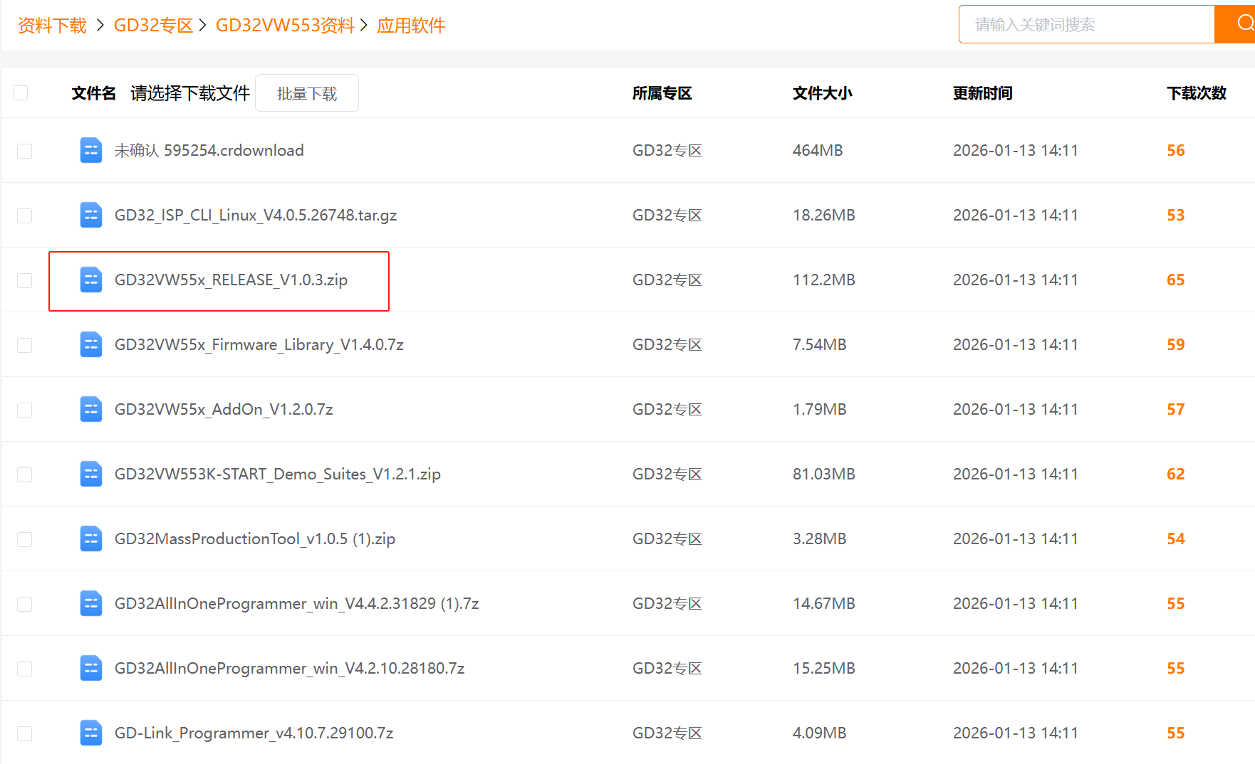Click file icon for GD32MassProductionTool_v1.0.5 (1).zip

91,538
